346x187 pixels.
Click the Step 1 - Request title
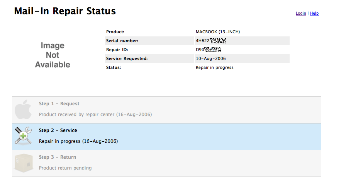click(59, 104)
